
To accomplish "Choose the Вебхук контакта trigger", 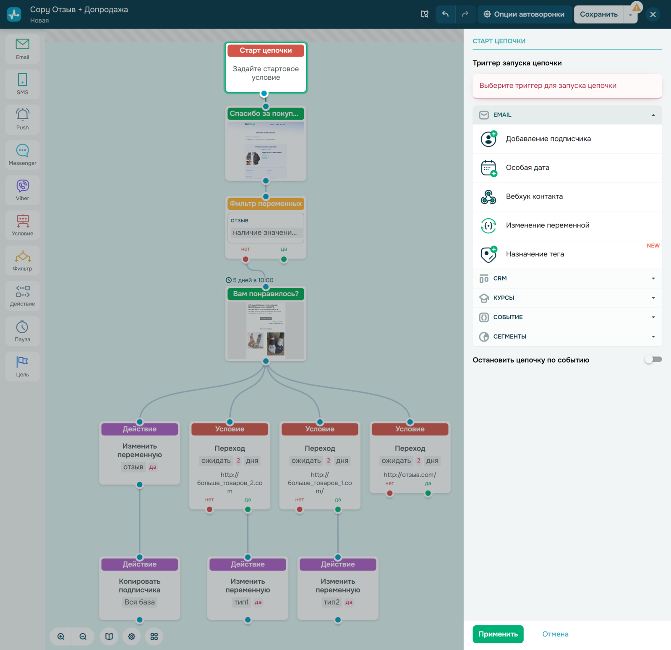I will click(567, 196).
